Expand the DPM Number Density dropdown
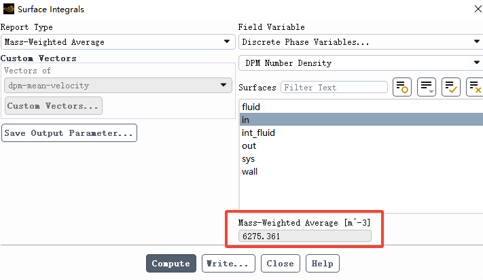483x280 pixels. [361, 63]
